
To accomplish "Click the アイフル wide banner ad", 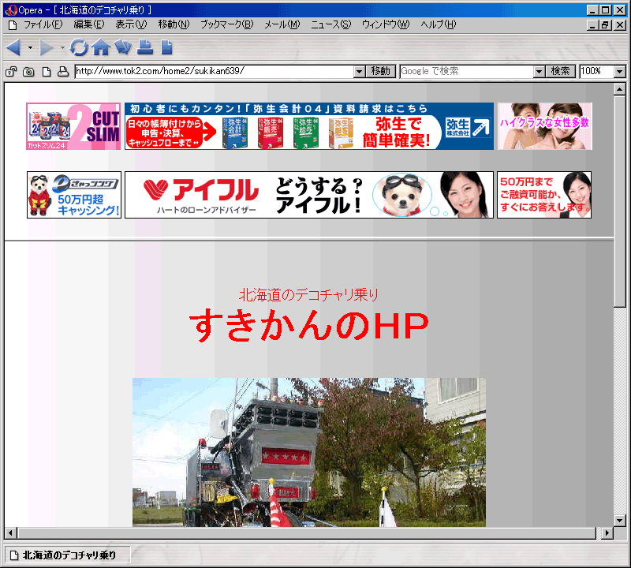I will tap(309, 195).
